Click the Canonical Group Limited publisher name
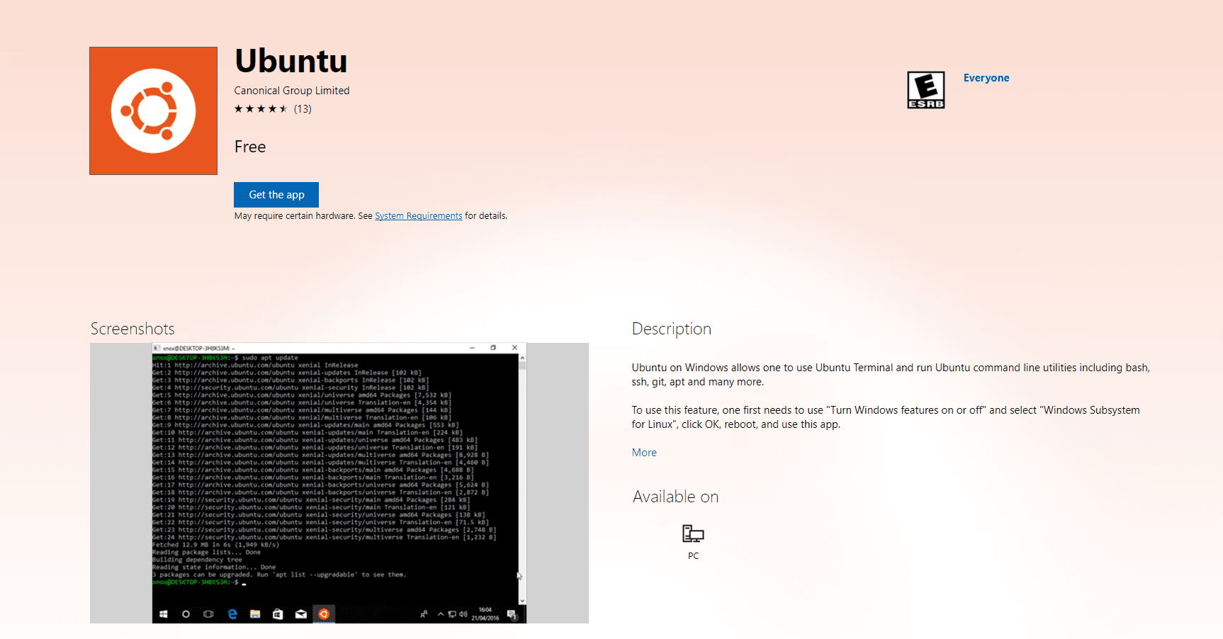The width and height of the screenshot is (1223, 639). 292,91
